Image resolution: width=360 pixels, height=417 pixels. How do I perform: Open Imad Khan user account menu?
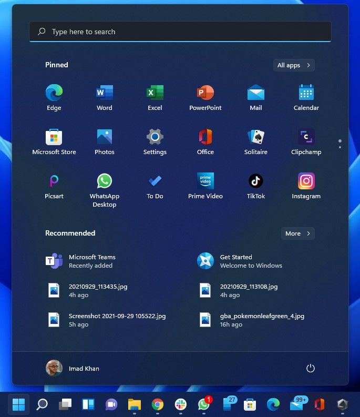pyautogui.click(x=73, y=368)
